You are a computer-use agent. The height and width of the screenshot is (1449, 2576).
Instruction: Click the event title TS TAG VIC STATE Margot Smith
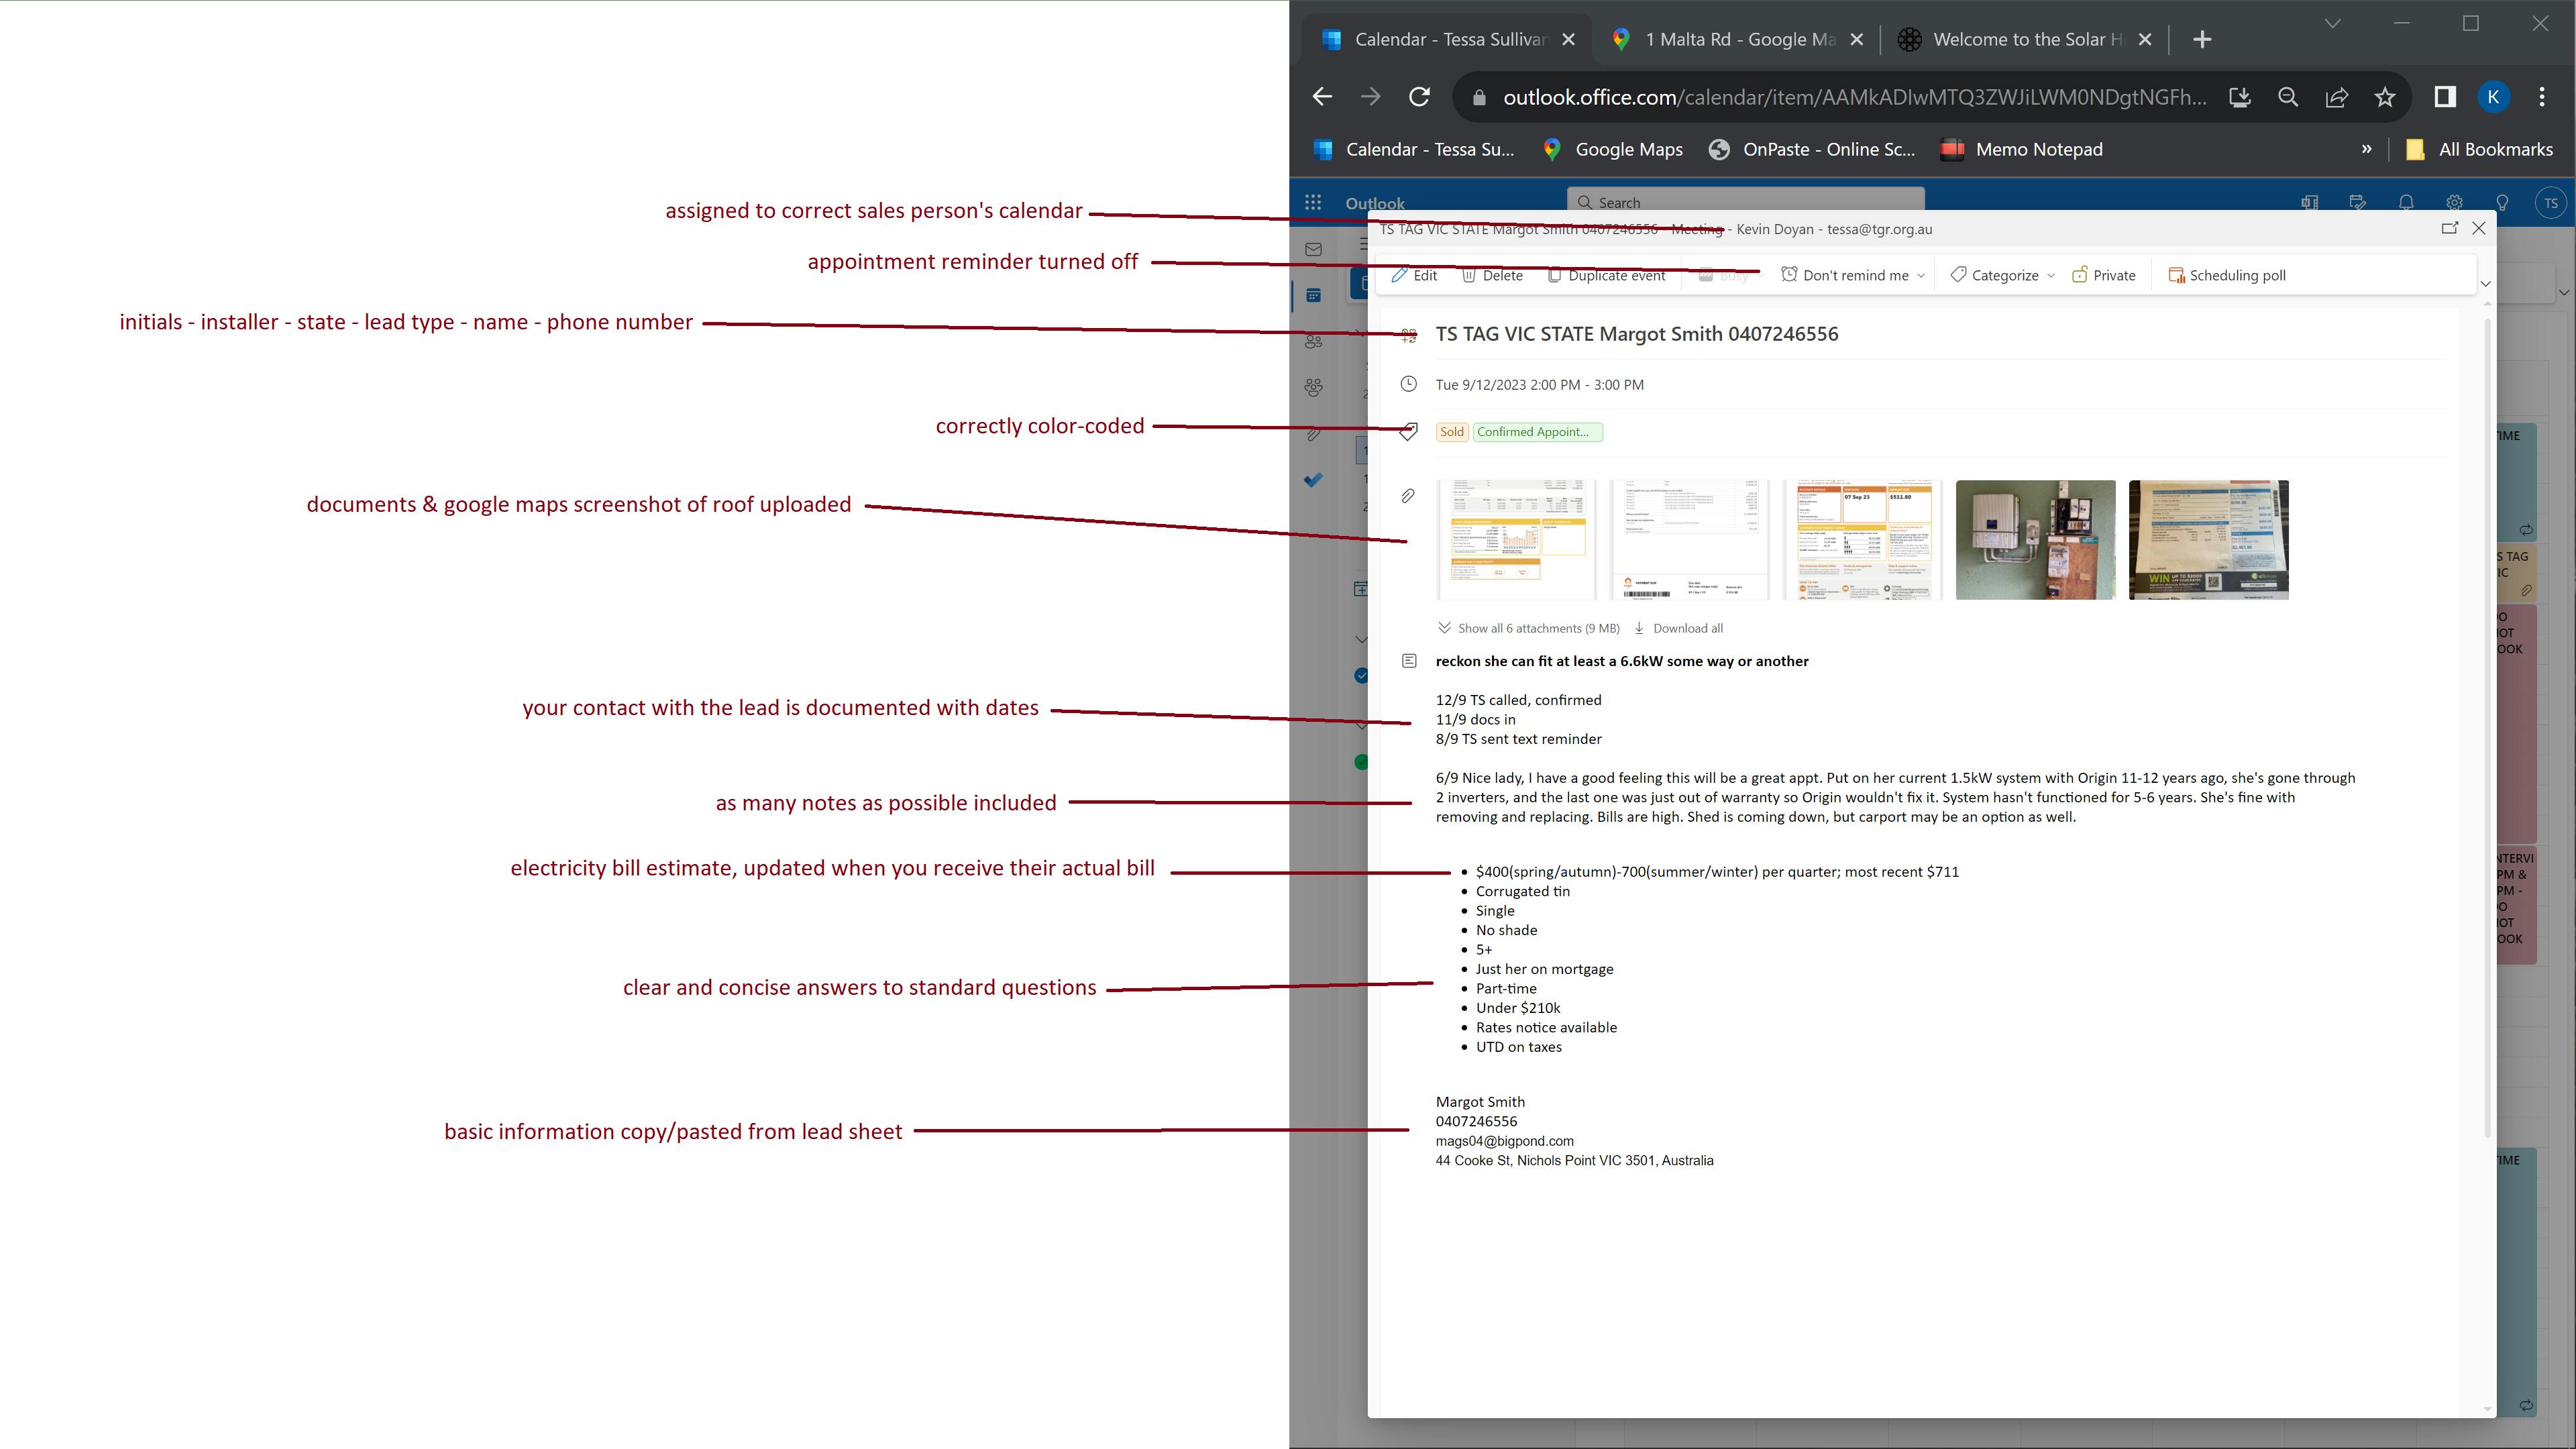click(1637, 334)
